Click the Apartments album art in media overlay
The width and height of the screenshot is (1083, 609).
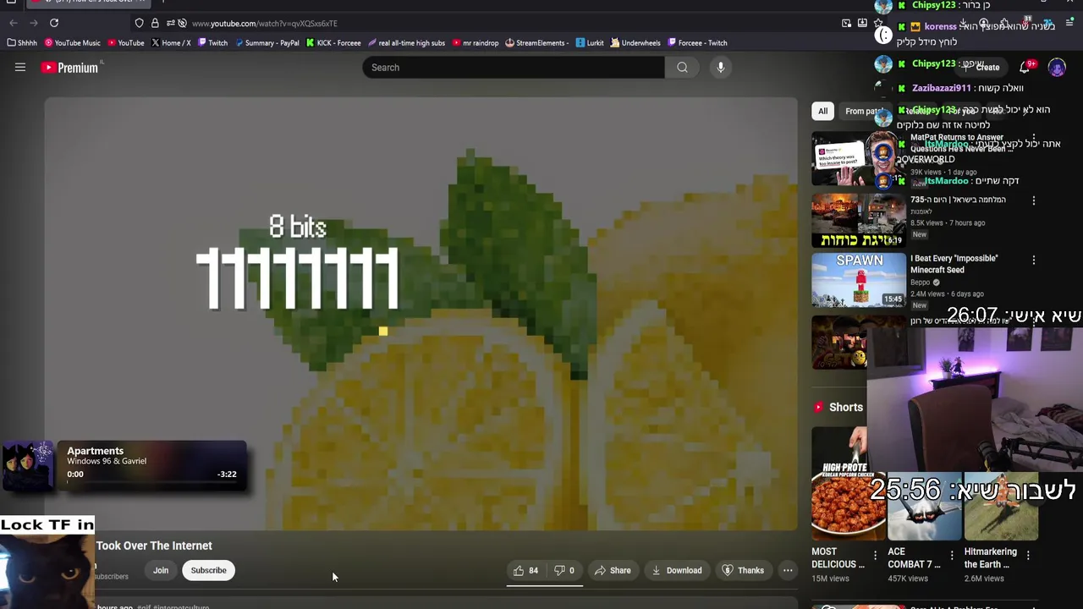pos(29,466)
